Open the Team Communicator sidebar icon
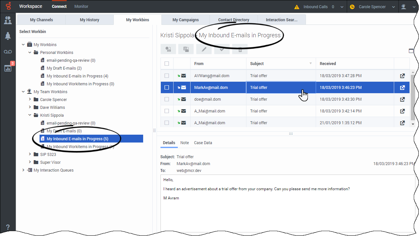 click(8, 20)
